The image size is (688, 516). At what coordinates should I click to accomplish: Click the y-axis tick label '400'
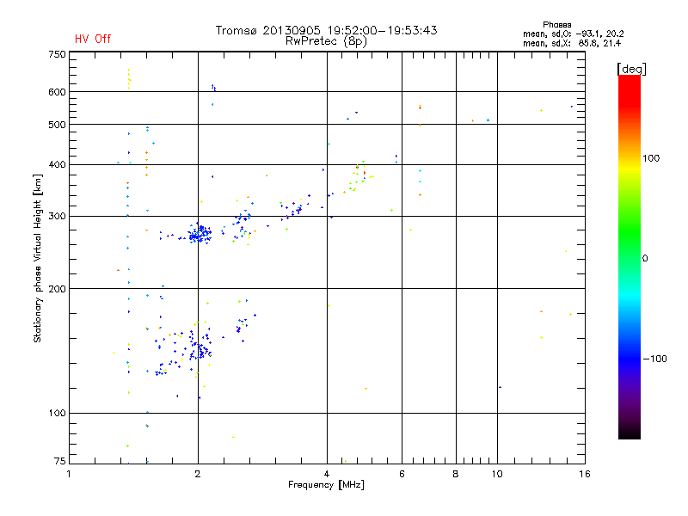coord(57,164)
